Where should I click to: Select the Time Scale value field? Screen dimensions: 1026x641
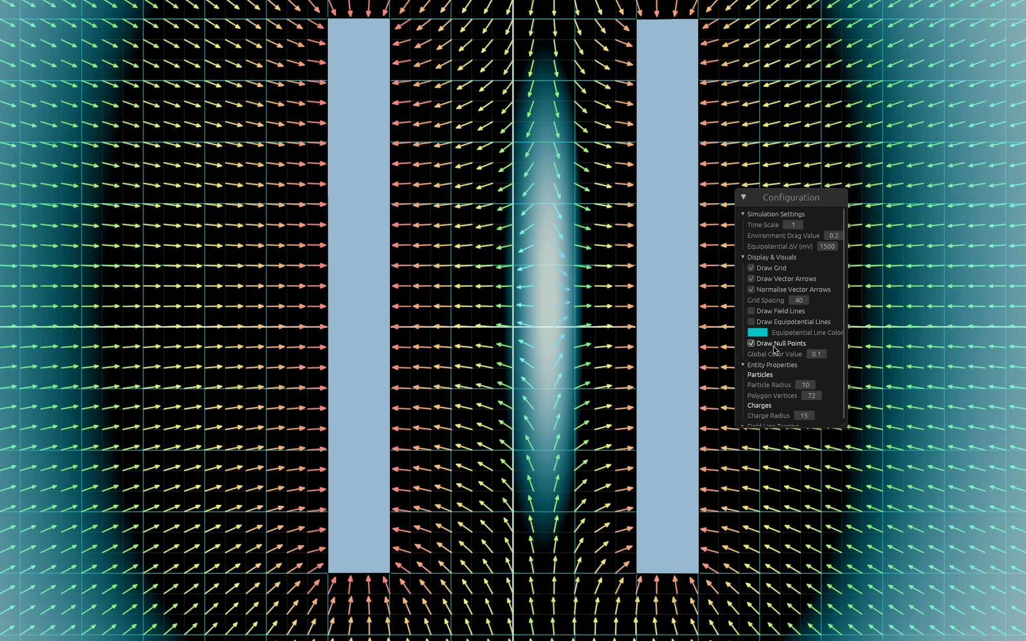793,225
